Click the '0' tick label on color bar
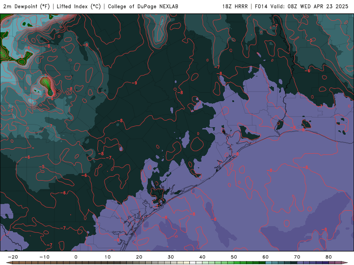This screenshot has height=265, width=354. click(76, 257)
